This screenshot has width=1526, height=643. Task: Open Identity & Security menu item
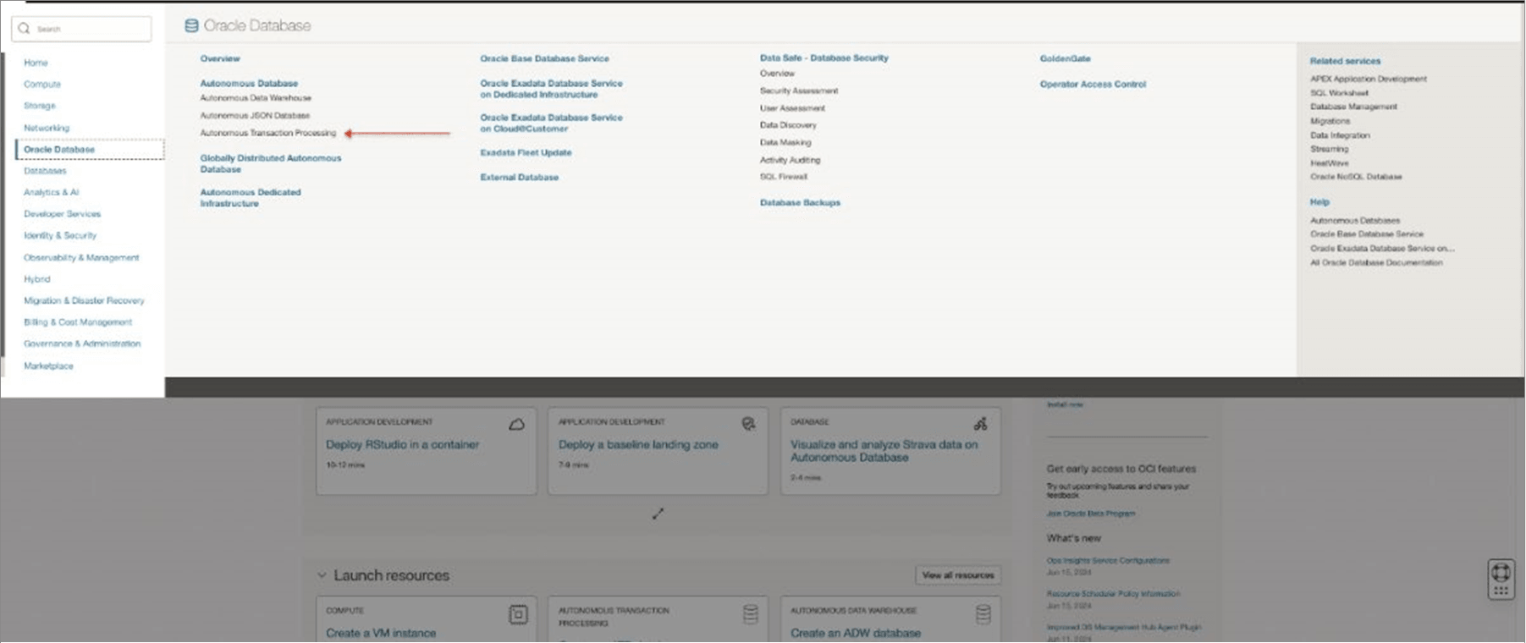[60, 235]
